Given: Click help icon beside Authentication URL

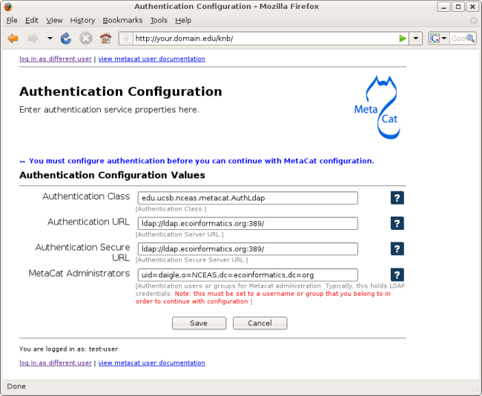Looking at the screenshot, I should pos(397,223).
